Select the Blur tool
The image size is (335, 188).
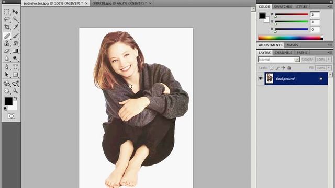coord(7,58)
